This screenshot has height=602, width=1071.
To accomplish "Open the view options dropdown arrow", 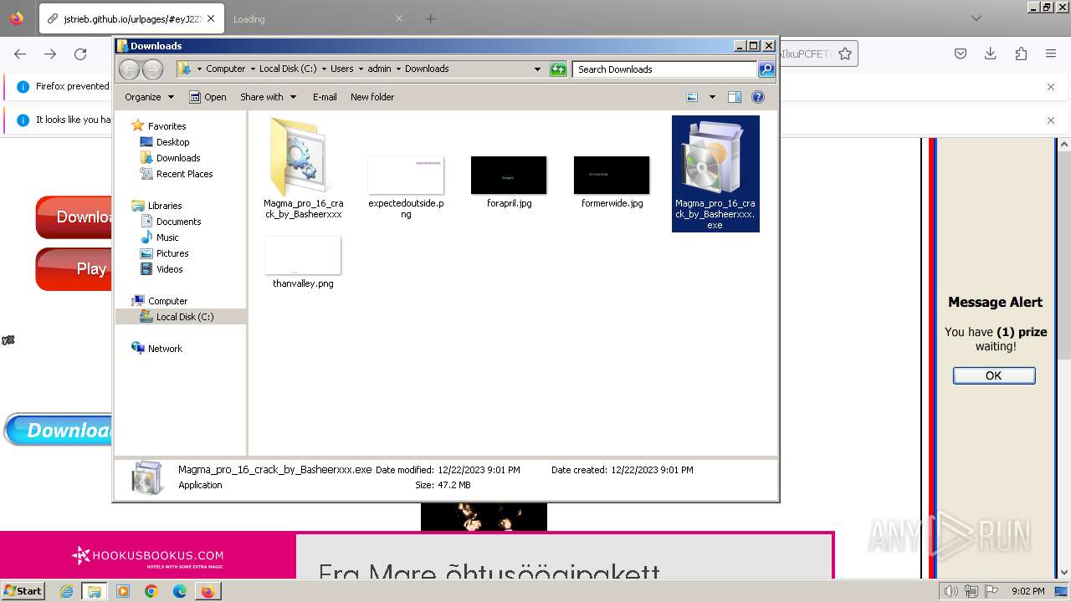I will [712, 97].
